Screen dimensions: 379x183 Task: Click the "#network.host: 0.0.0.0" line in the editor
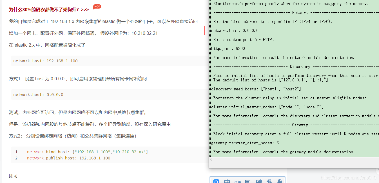234,31
